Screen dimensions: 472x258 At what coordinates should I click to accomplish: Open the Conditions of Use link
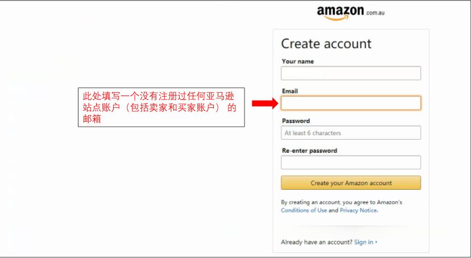304,210
